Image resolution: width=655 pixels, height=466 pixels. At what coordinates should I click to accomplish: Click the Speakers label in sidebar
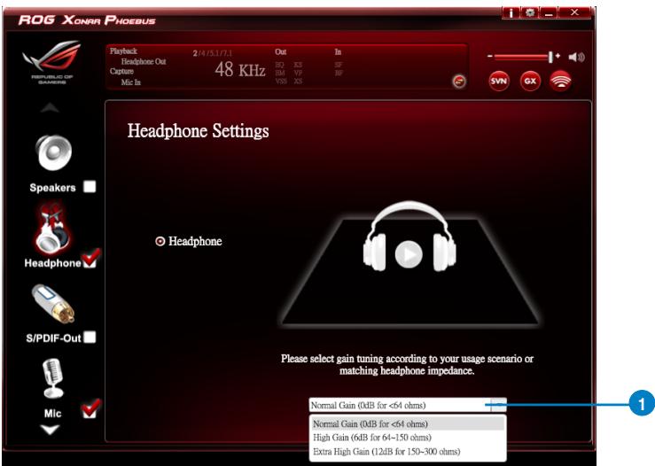pos(52,188)
